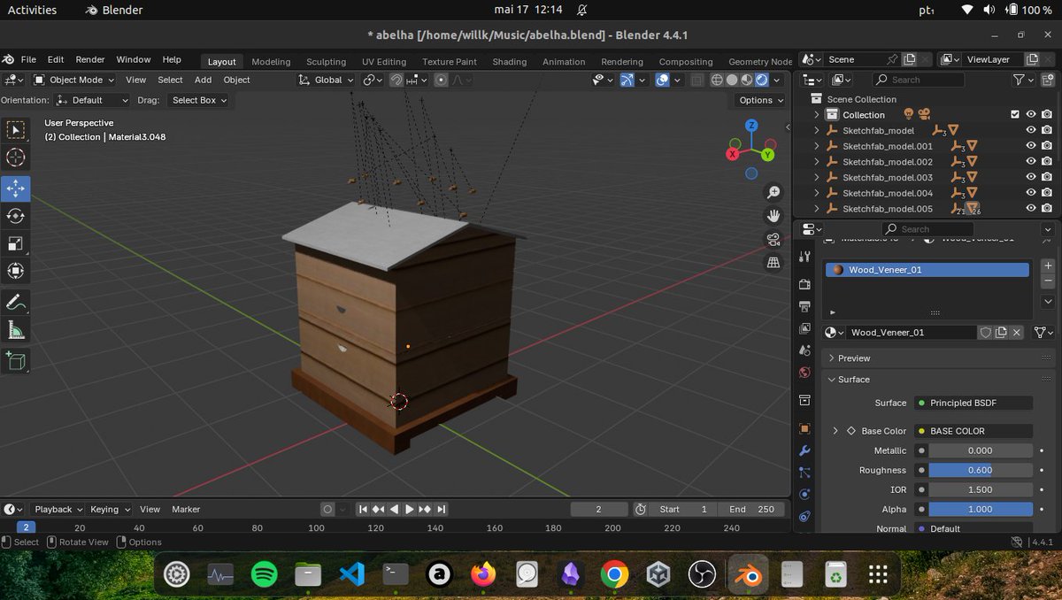Switch to the UV Editing workspace tab
The image size is (1062, 600).
[x=384, y=62]
